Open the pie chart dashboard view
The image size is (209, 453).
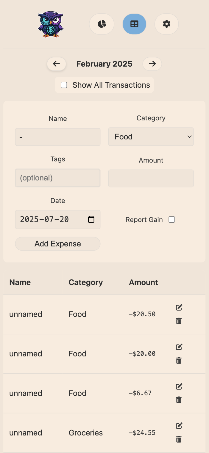click(x=102, y=24)
